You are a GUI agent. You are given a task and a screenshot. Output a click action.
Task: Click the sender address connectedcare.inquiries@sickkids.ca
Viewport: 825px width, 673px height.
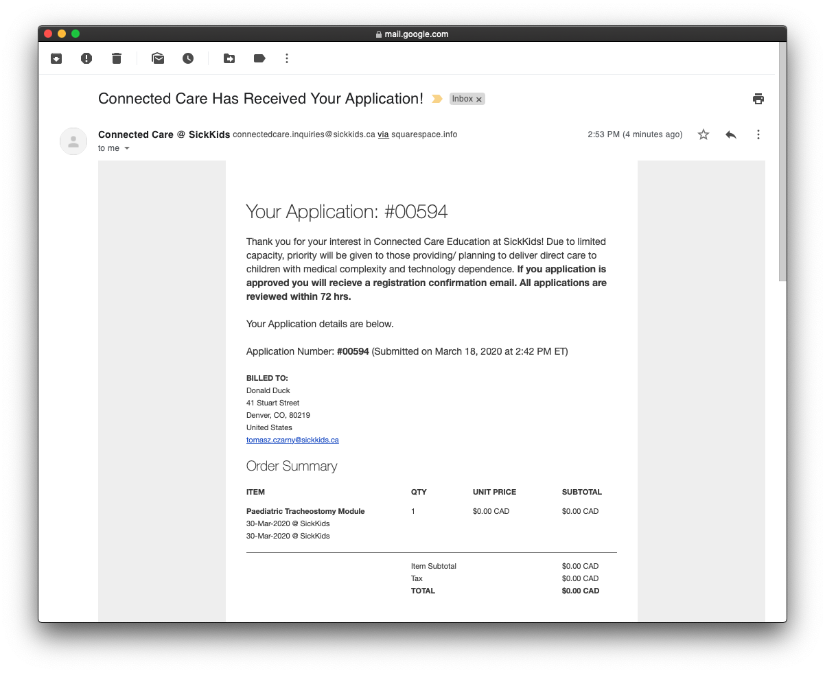point(304,134)
